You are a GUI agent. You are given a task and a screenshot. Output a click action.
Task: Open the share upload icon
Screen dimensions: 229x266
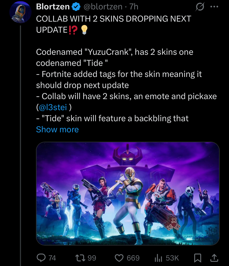(x=214, y=258)
